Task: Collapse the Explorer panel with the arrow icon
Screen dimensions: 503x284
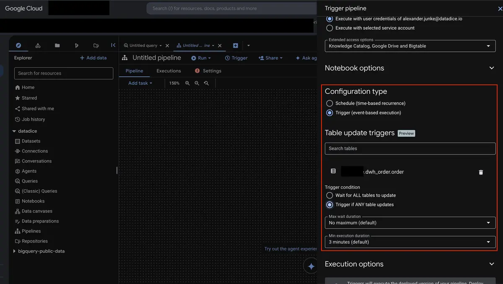Action: click(113, 45)
